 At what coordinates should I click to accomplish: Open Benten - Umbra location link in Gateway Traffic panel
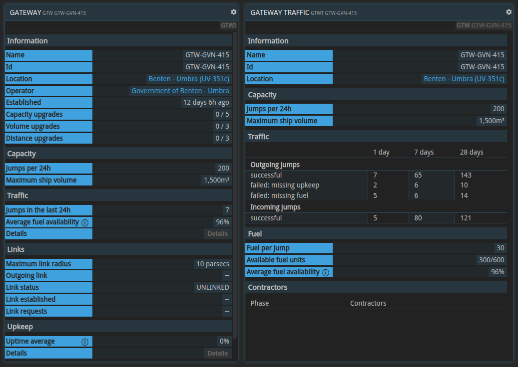(x=464, y=79)
